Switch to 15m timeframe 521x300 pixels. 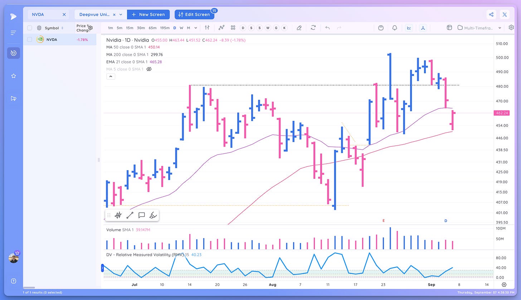(x=130, y=28)
